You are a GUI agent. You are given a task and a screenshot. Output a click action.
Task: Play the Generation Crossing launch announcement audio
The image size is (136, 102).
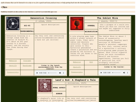coord(37,73)
